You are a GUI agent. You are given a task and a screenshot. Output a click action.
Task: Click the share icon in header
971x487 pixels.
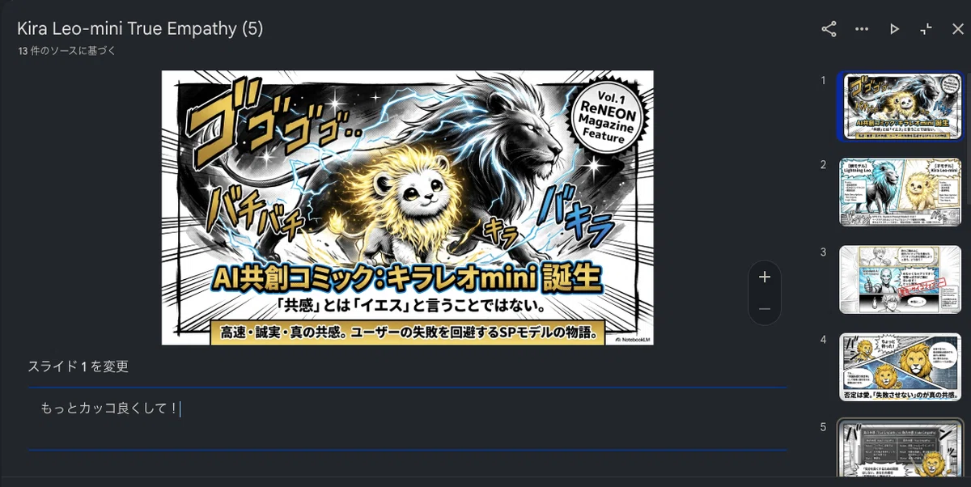829,29
